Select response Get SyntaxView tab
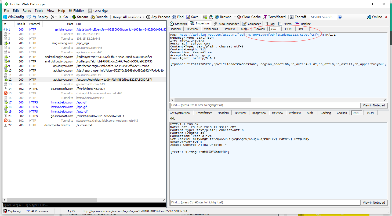 pos(180,113)
